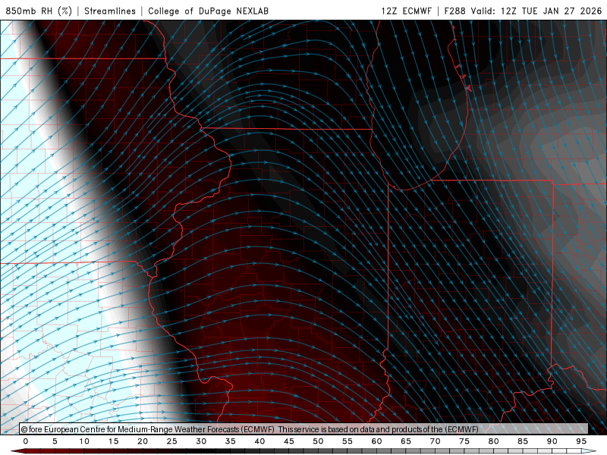Click the '5' color scale label
Screen dimensions: 607x455
coord(55,441)
